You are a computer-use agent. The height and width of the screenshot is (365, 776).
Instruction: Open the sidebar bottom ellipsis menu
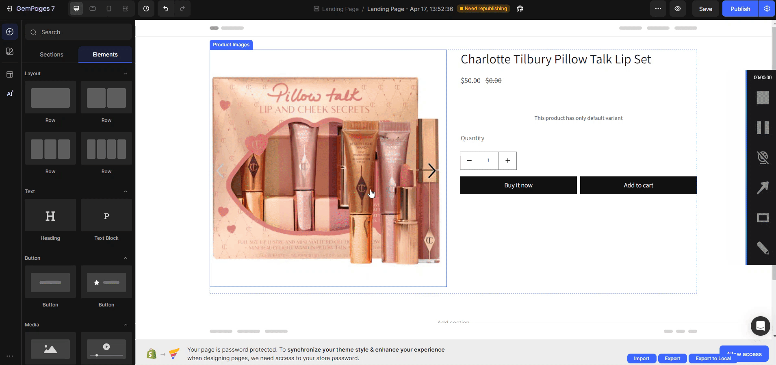[x=10, y=356]
